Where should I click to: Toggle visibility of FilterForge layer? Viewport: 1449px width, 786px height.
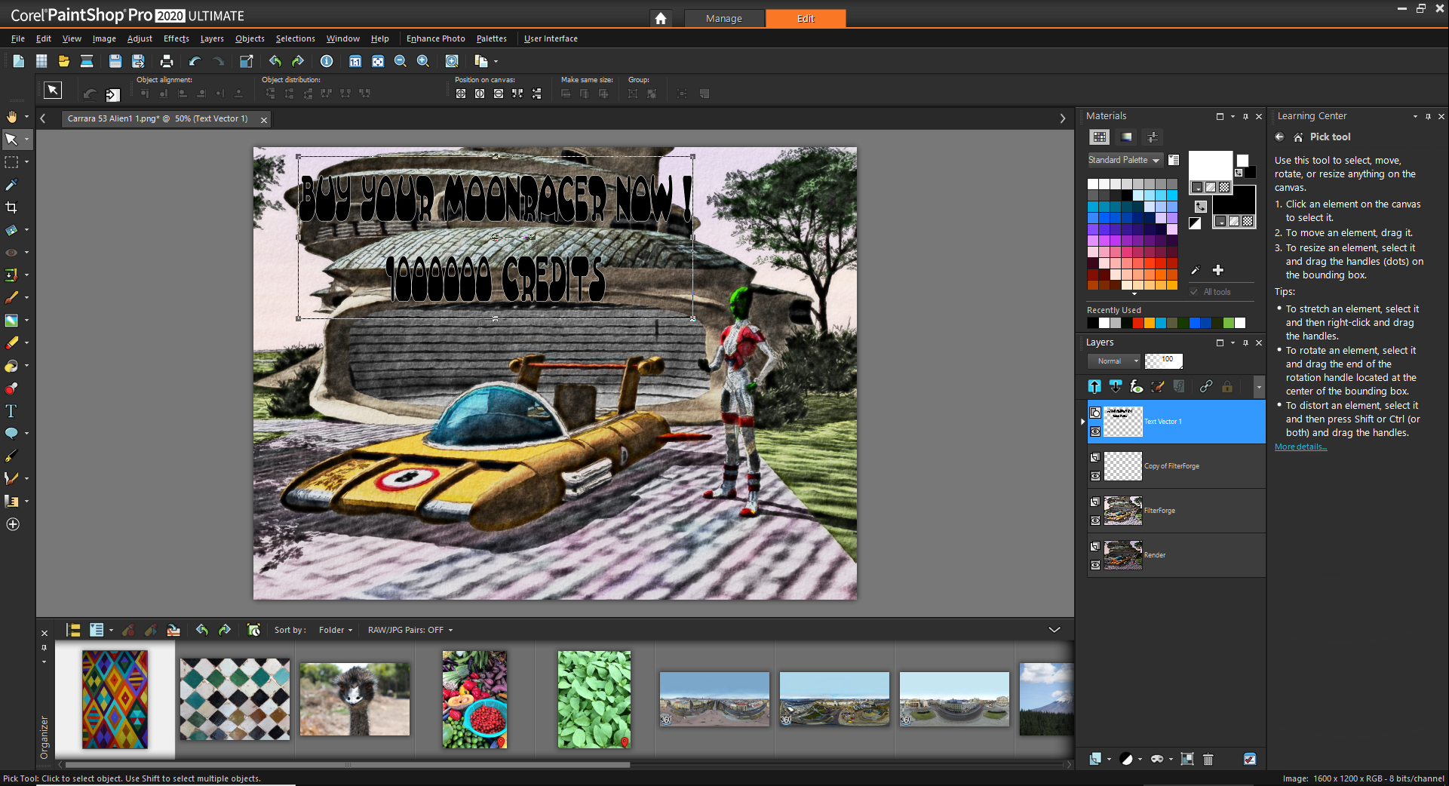coord(1095,520)
